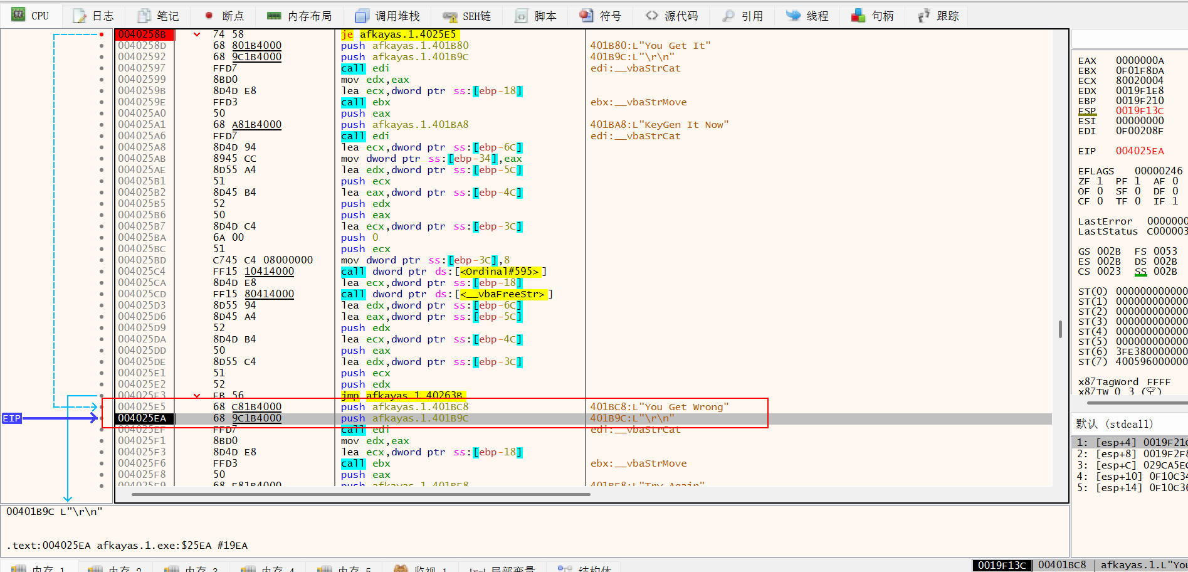Click the call __vbaFreeStr instruction
Screen dimensions: 1188x572
tap(447, 294)
